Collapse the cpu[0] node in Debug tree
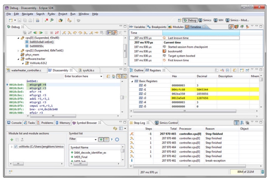The width and height of the screenshot is (271, 183). [18, 38]
